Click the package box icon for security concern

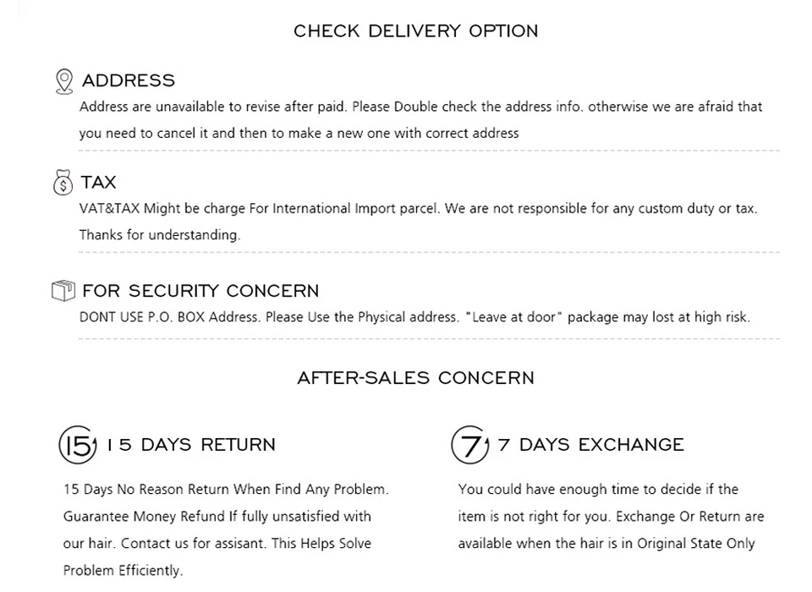tap(63, 291)
